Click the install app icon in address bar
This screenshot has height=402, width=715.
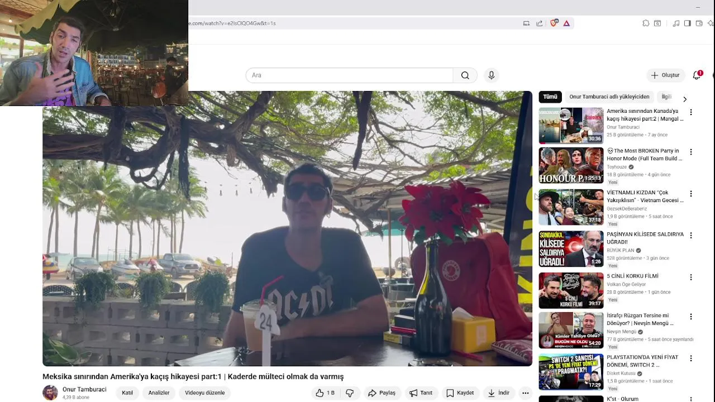(526, 23)
